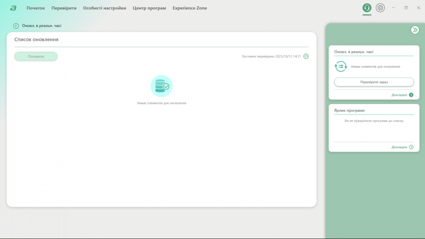The width and height of the screenshot is (425, 239).
Task: Open the Початок tab
Action: 35,8
